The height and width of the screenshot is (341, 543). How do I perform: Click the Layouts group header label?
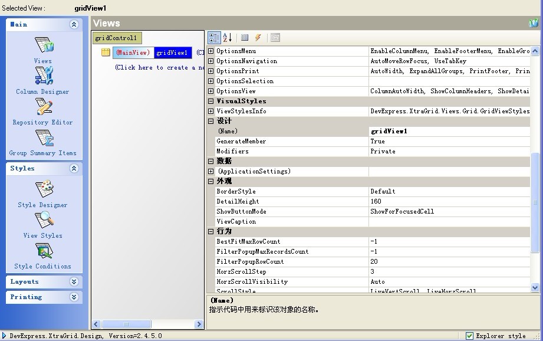tap(24, 281)
